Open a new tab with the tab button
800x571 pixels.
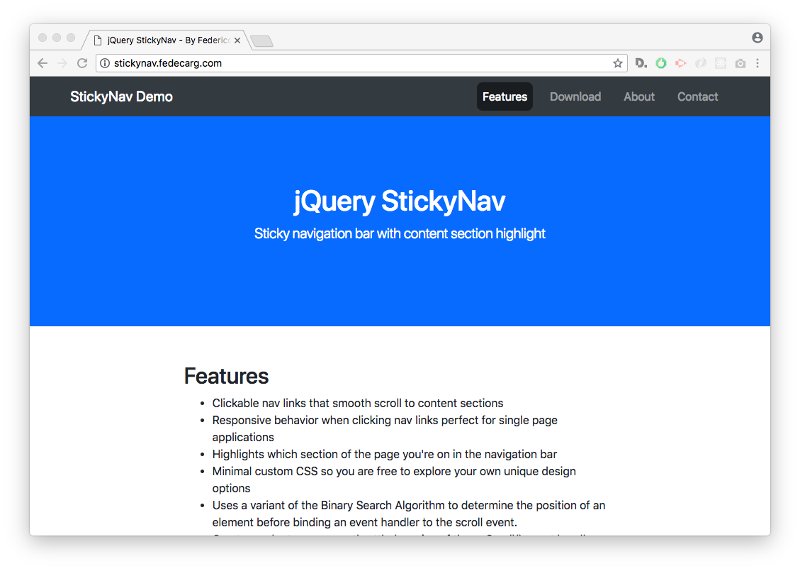click(x=262, y=41)
